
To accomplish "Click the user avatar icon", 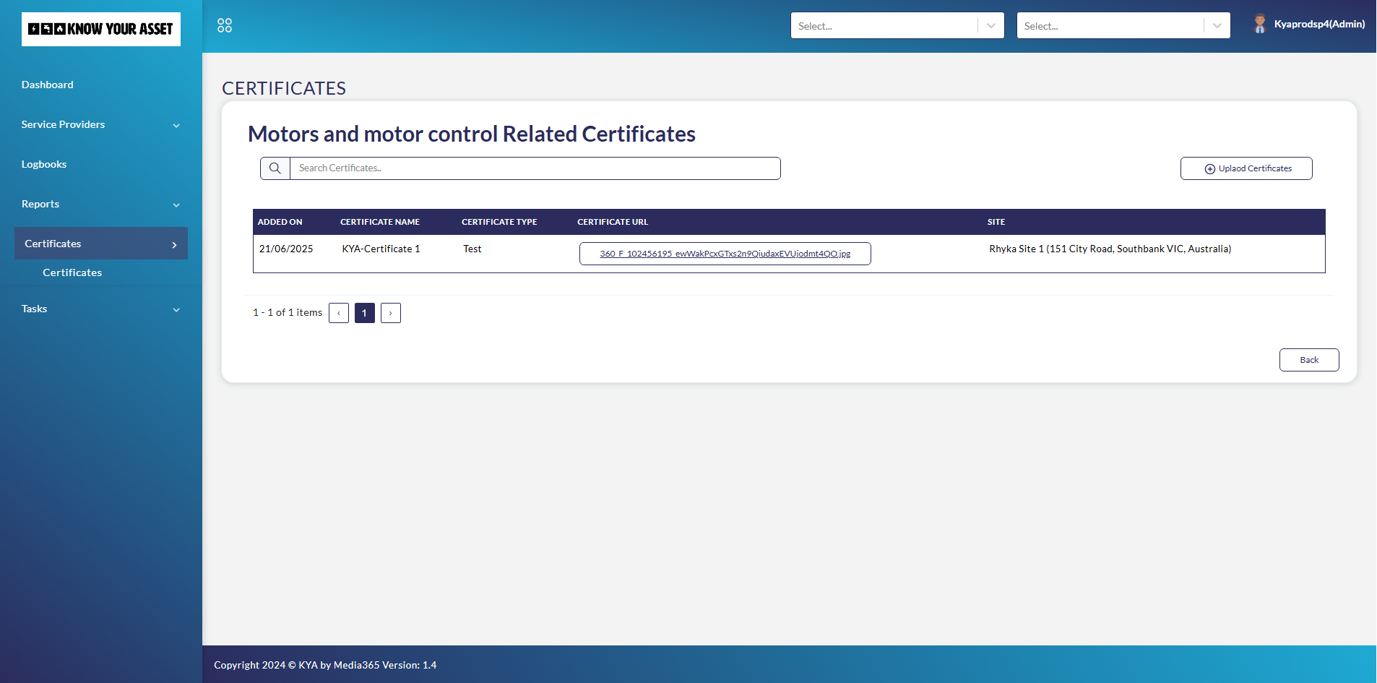I will [1260, 25].
